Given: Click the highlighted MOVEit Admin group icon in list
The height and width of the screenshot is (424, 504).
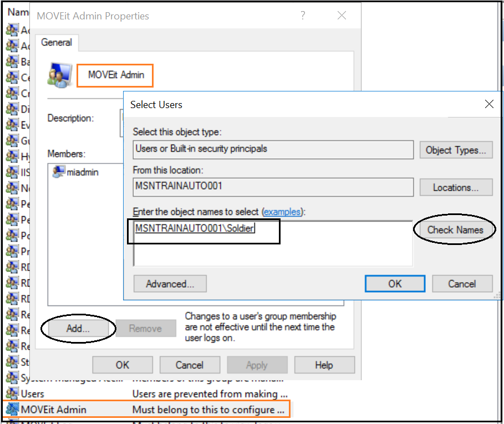Looking at the screenshot, I should tap(12, 409).
